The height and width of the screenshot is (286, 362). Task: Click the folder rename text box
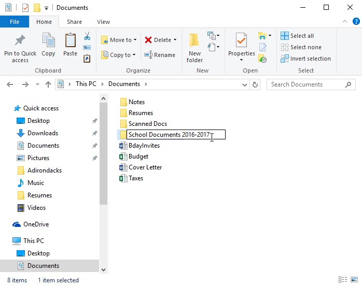(176, 135)
